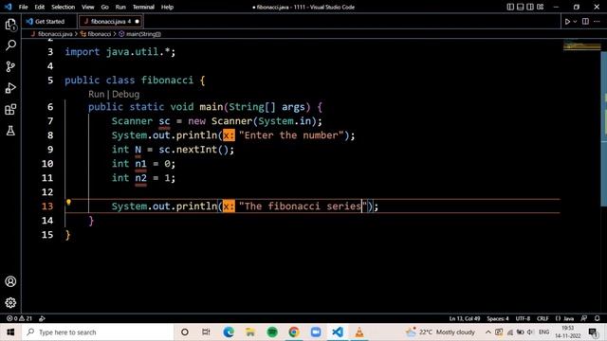
Task: Open the Accounts menu icon
Action: (10, 281)
